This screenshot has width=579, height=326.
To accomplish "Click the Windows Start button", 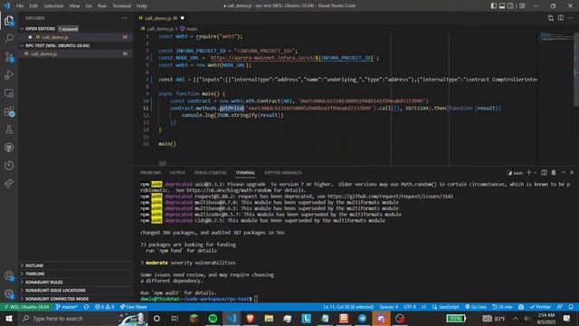I will (x=9, y=318).
